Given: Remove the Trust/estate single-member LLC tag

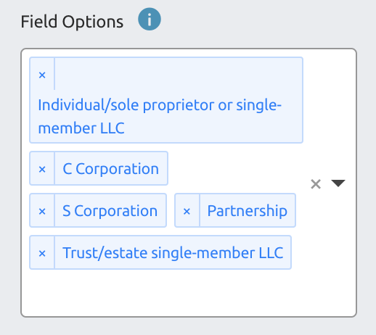Looking at the screenshot, I should 42,253.
